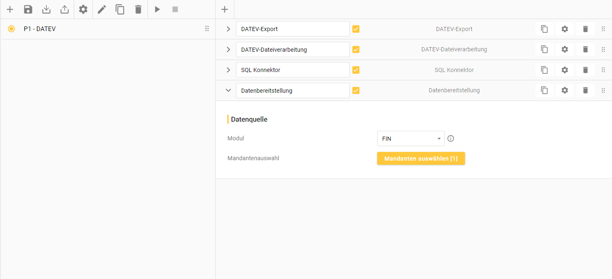
Task: Export using the upload icon
Action: 64,9
